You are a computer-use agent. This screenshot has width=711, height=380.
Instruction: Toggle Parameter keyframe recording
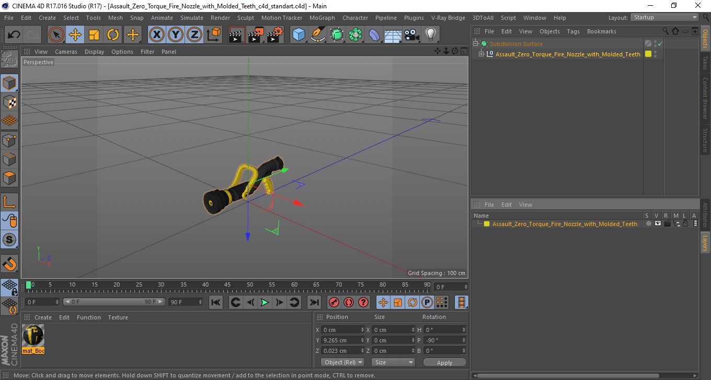click(427, 302)
